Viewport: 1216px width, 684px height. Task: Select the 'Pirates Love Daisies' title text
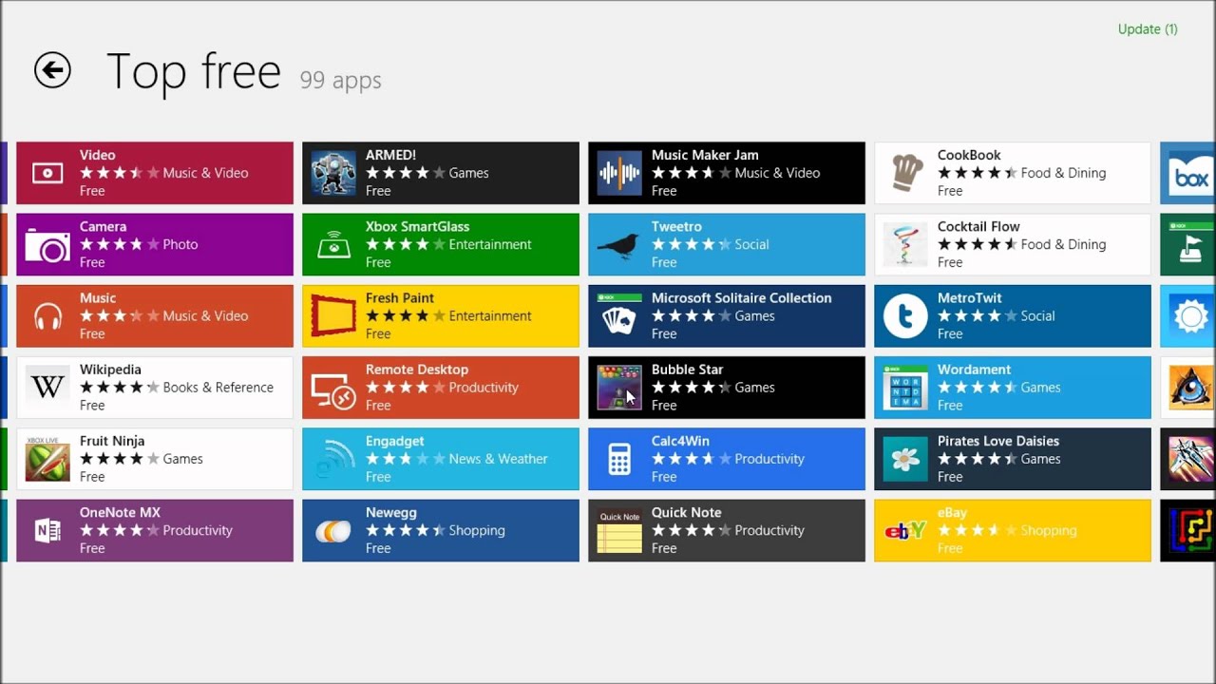[x=998, y=441]
